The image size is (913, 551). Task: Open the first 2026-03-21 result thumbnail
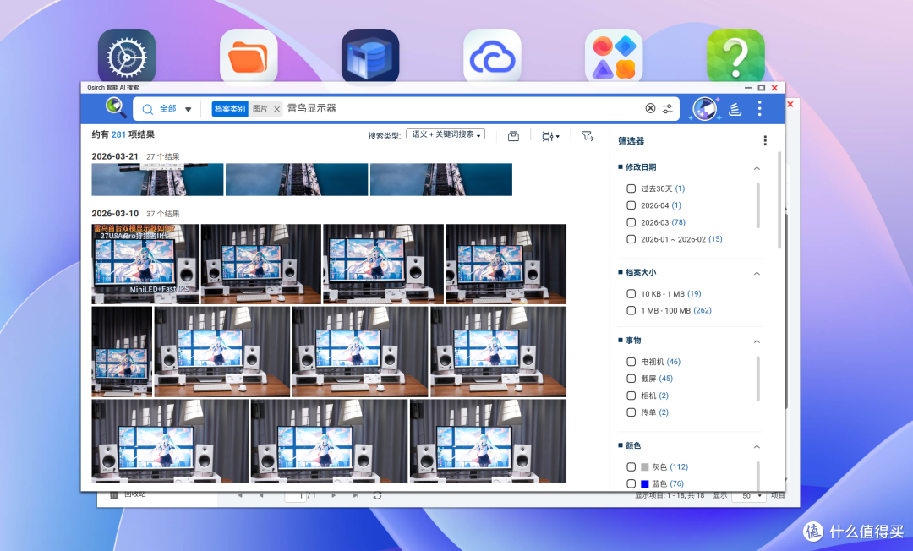pyautogui.click(x=157, y=179)
